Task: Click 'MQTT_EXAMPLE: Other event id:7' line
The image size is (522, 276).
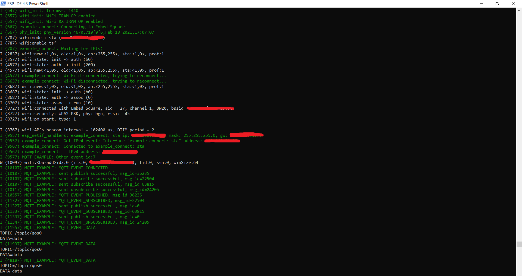Action: click(x=48, y=157)
